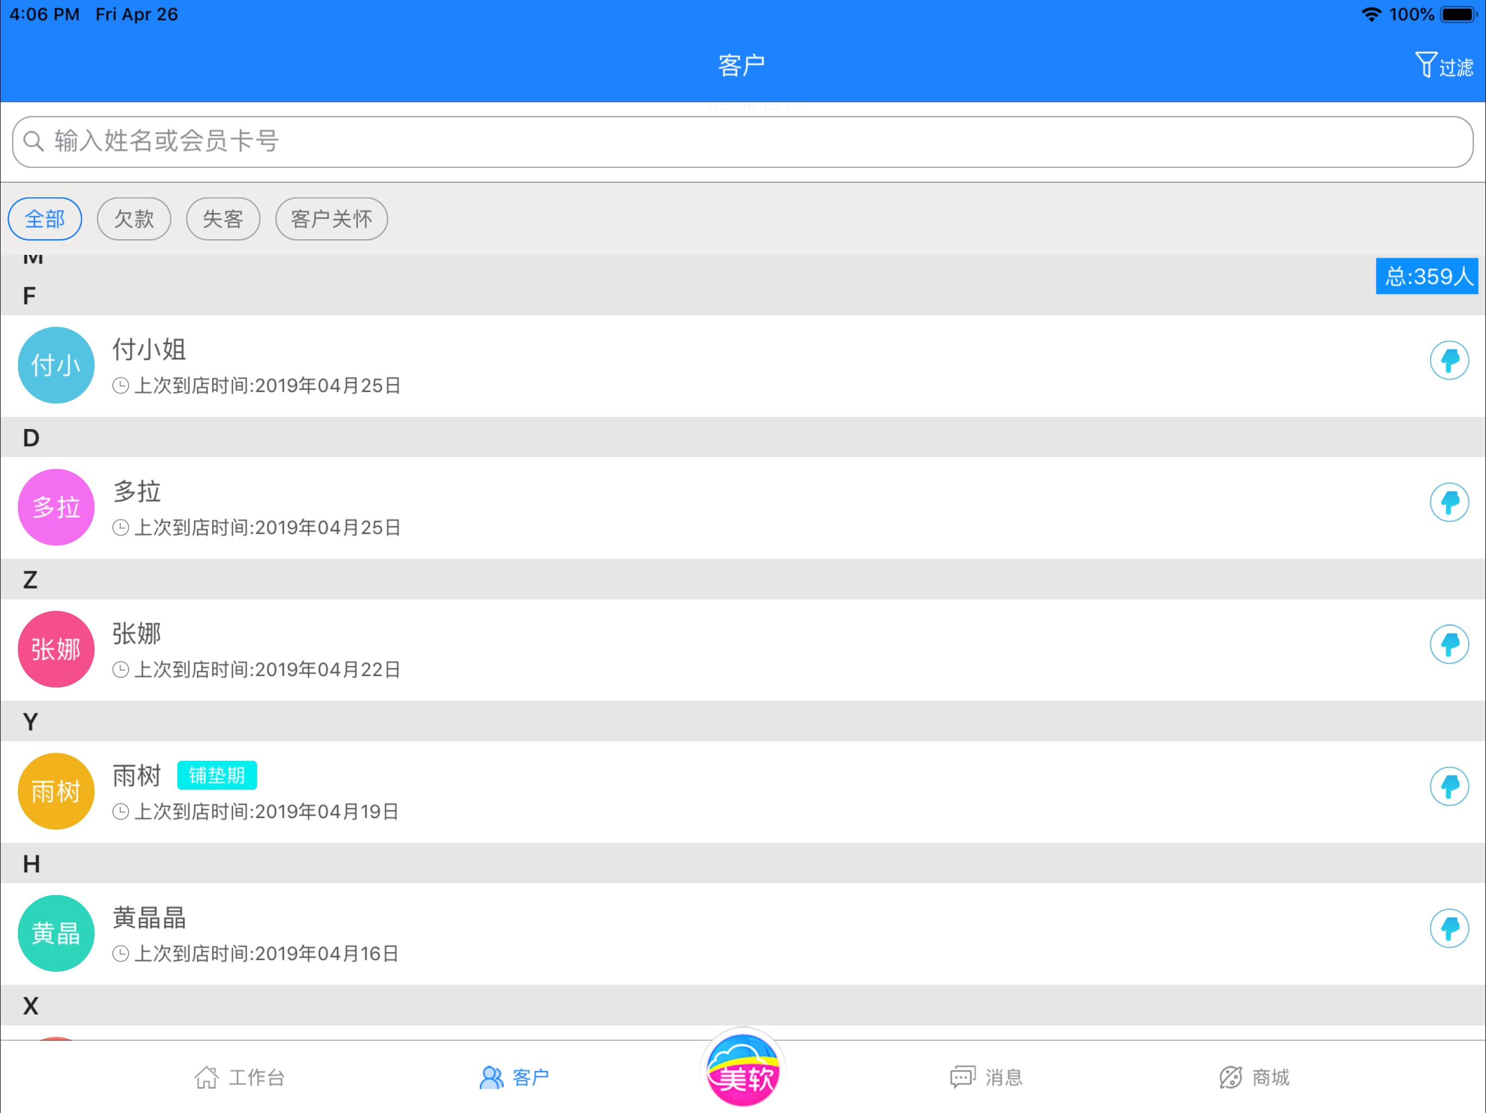Viewport: 1486px width, 1113px height.
Task: Tap the 铺垫期 tag on 雨树
Action: (217, 776)
